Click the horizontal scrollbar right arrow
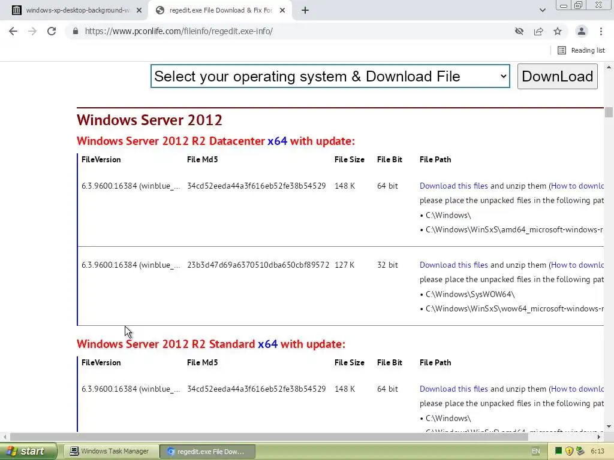 pyautogui.click(x=599, y=437)
